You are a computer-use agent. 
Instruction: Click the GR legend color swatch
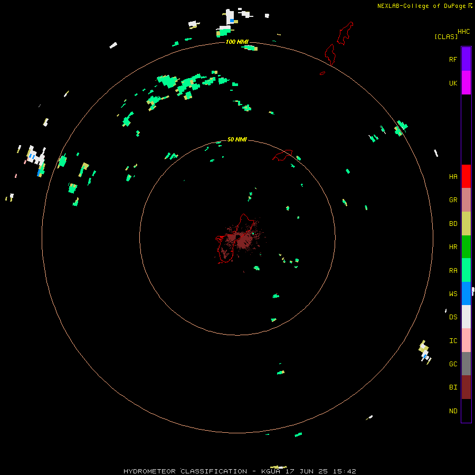(466, 200)
